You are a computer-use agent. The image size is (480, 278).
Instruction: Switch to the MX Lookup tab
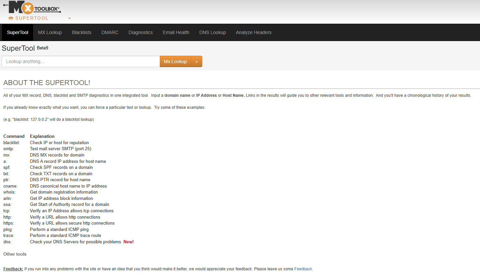click(50, 32)
